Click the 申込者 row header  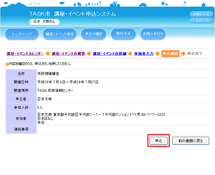(21, 99)
